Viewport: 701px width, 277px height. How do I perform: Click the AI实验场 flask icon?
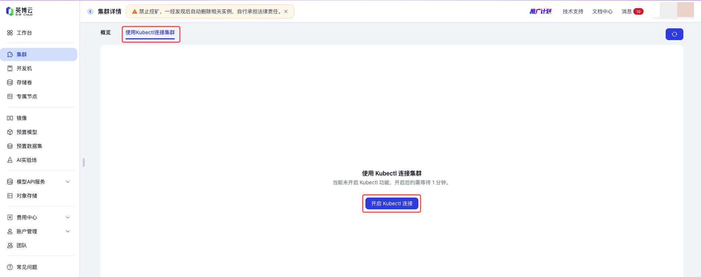(x=10, y=160)
